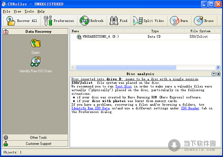Click the Erase disc icon
223x157 pixels.
198,21
